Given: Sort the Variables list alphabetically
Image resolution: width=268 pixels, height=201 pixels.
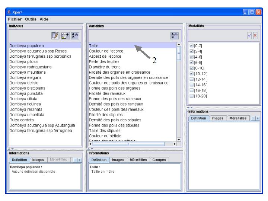Looking at the screenshot, I should point(173,37).
